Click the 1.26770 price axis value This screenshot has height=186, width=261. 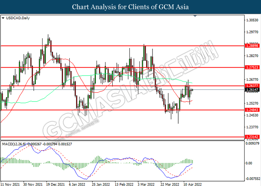252,80
